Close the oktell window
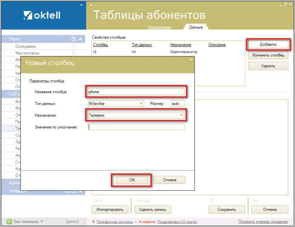 [291, 4]
